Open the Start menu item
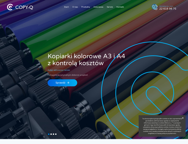The image size is (188, 144). coord(66,7)
